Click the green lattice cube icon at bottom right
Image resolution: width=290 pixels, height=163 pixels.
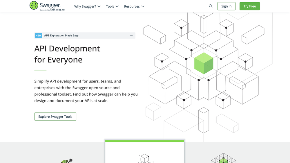pyautogui.click(x=223, y=159)
